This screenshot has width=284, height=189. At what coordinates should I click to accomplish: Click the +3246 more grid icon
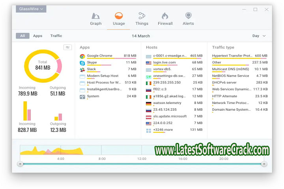(x=149, y=131)
